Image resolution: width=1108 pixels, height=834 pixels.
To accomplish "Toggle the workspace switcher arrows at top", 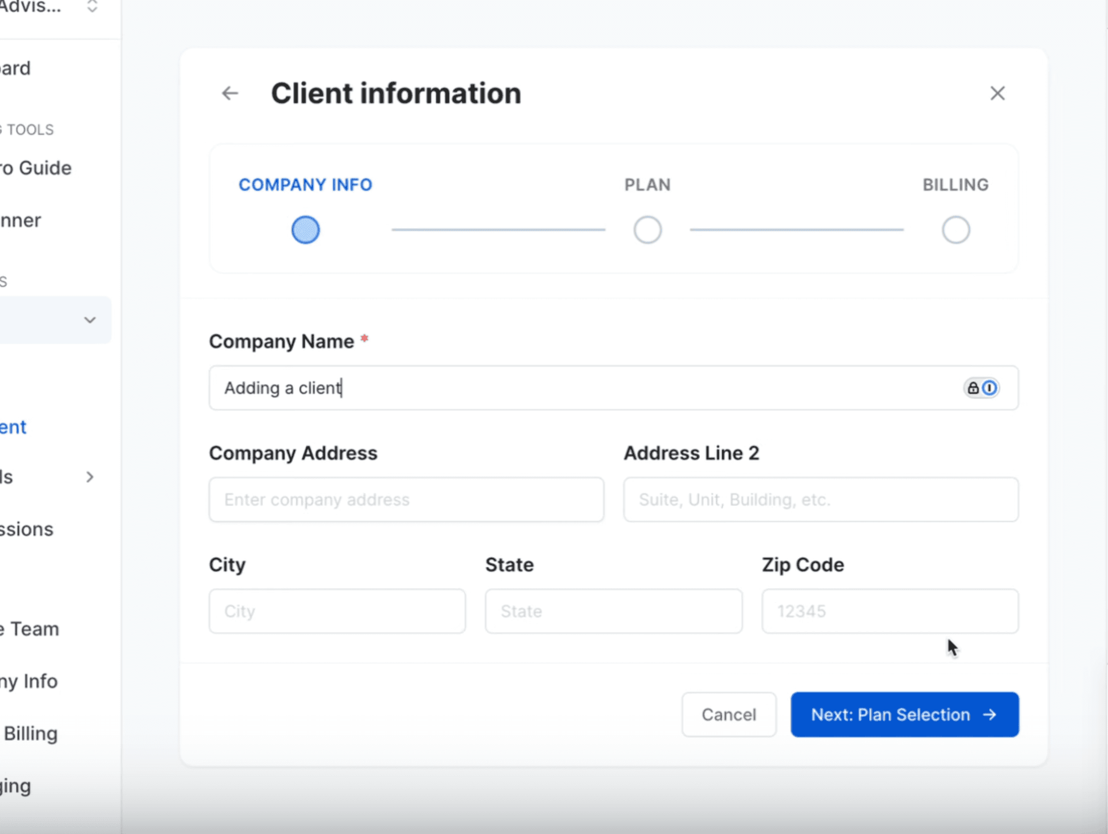I will tap(92, 7).
